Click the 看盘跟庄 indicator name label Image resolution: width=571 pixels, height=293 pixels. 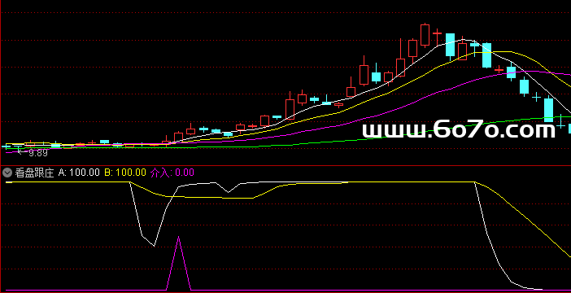[35, 173]
